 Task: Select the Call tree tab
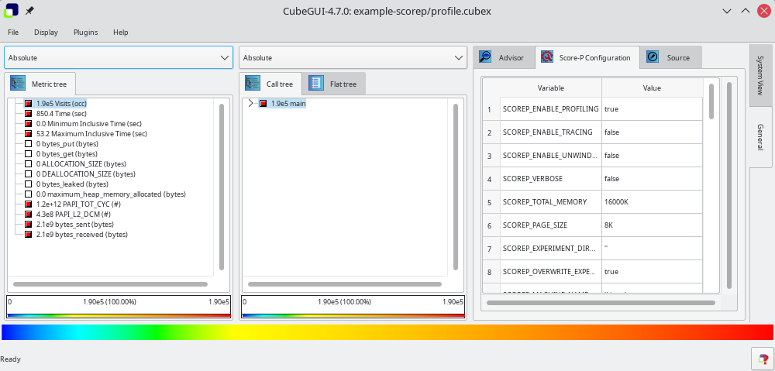[x=270, y=84]
